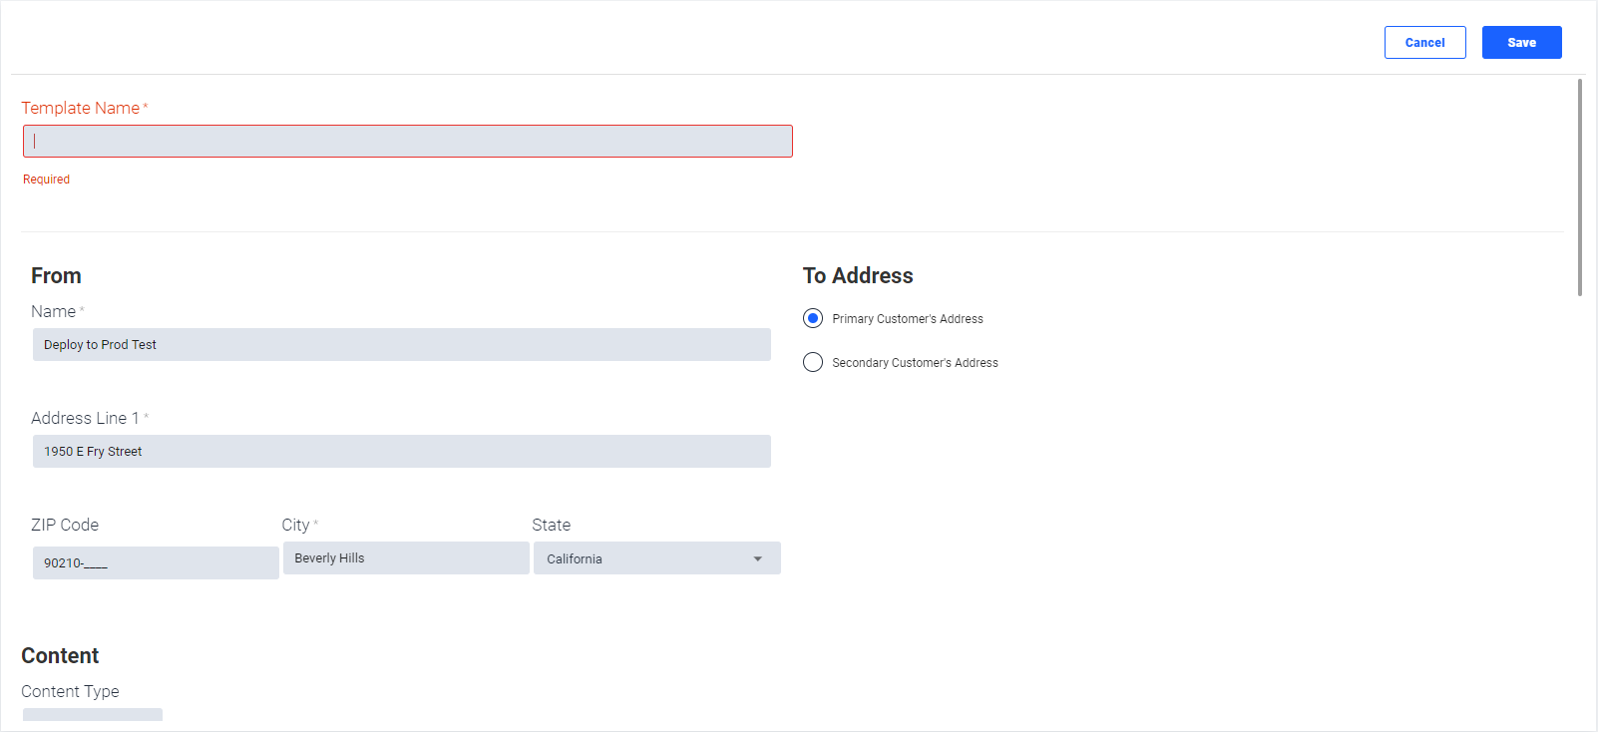This screenshot has width=1598, height=732.
Task: Click the red 'Required' error text
Action: 46,180
